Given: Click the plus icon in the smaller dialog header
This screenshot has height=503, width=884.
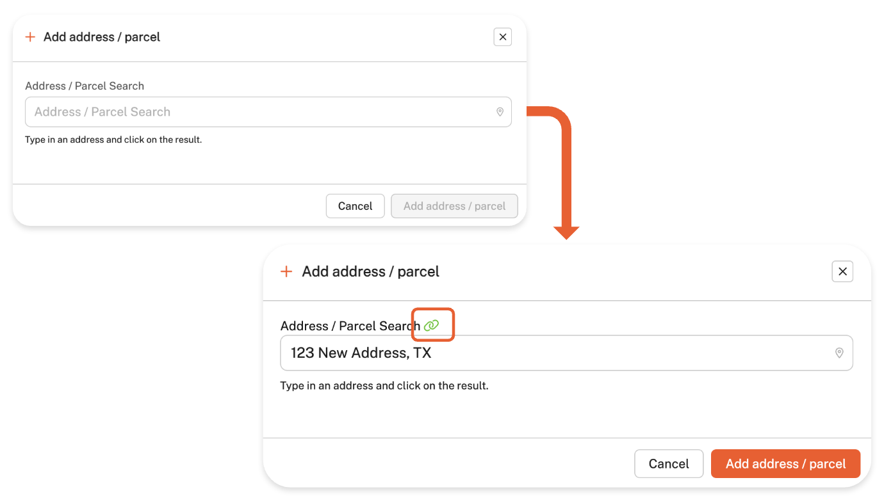Looking at the screenshot, I should [30, 37].
